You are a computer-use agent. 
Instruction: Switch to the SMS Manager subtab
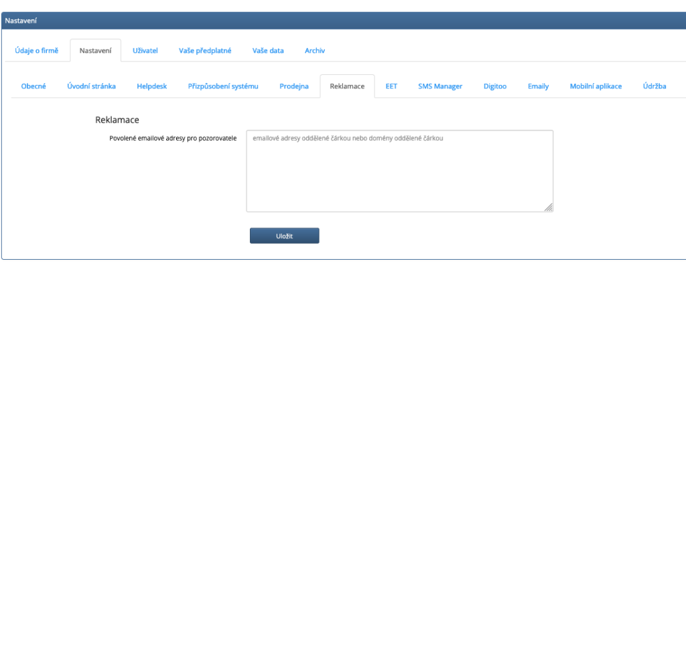point(440,86)
